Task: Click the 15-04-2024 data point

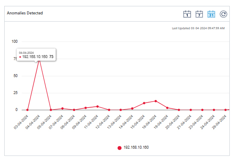Action: [x=144, y=103]
